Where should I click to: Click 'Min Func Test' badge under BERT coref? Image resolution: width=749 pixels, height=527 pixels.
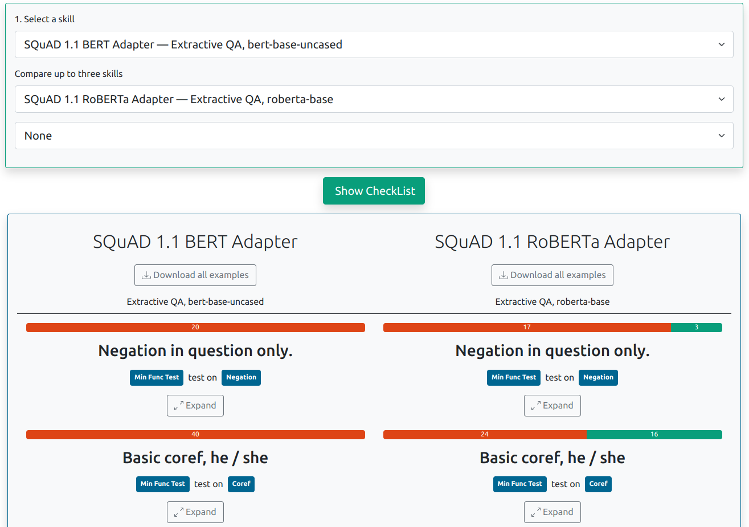[163, 484]
